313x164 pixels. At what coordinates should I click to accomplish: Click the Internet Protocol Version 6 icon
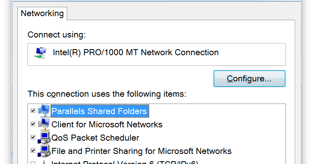click(44, 162)
